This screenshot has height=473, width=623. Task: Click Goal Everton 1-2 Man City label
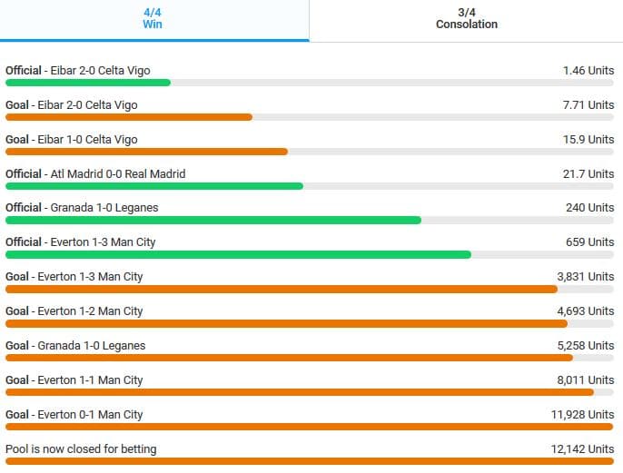[74, 310]
